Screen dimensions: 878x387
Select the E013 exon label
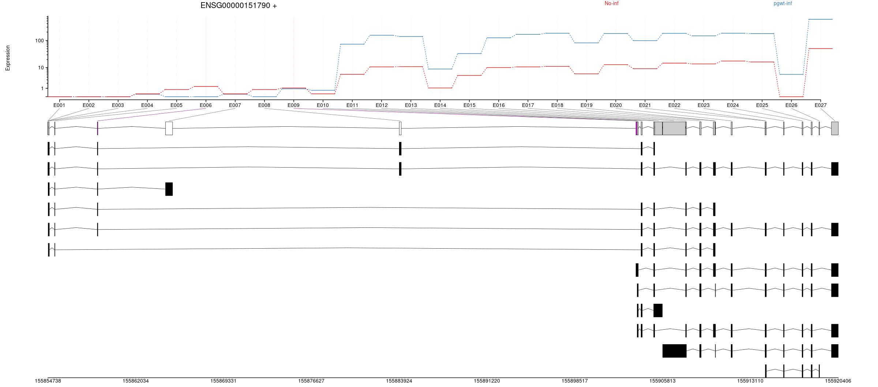coord(411,105)
